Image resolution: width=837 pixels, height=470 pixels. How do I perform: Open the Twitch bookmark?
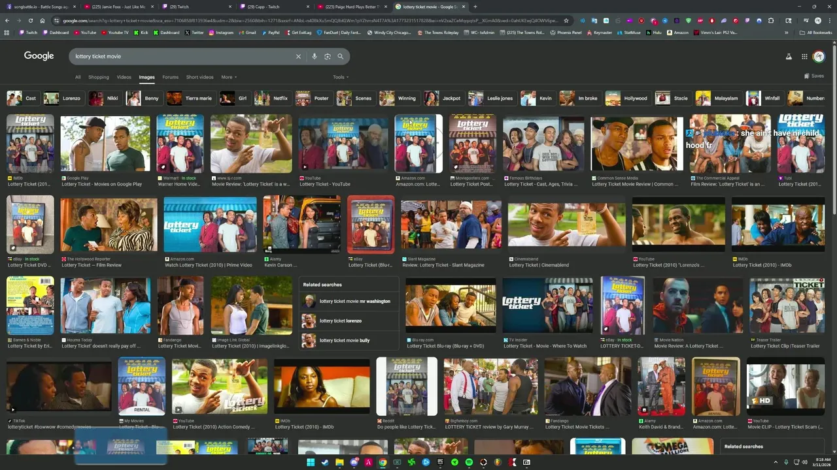pos(28,32)
